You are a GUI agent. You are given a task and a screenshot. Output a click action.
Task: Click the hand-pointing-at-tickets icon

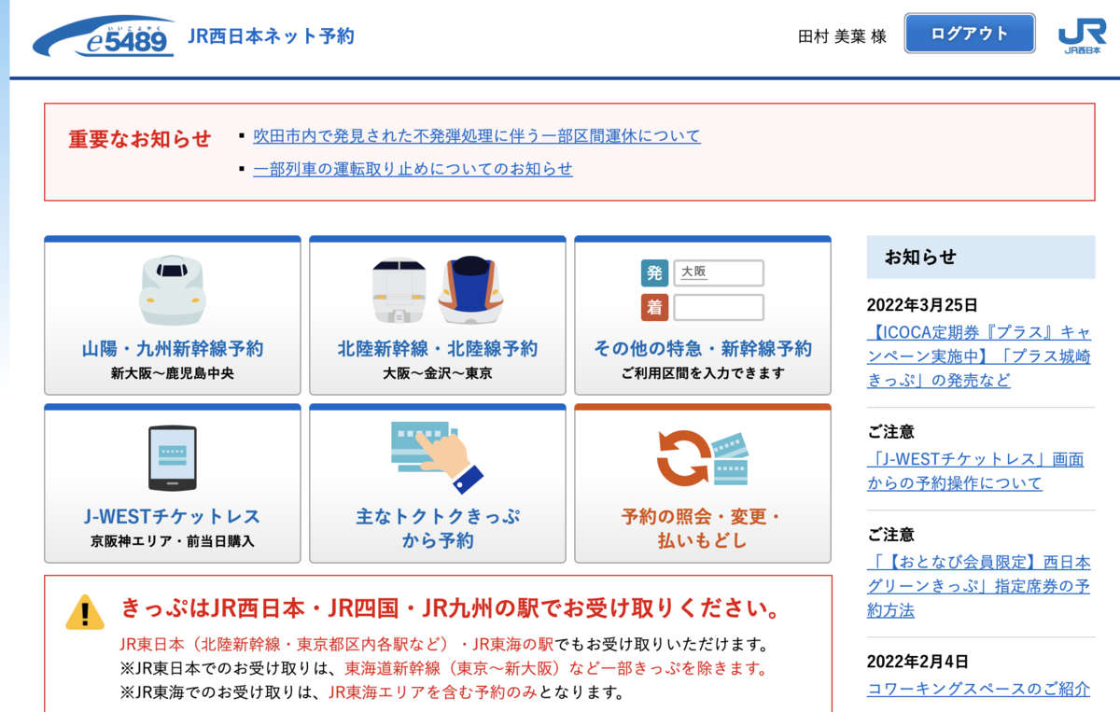437,457
